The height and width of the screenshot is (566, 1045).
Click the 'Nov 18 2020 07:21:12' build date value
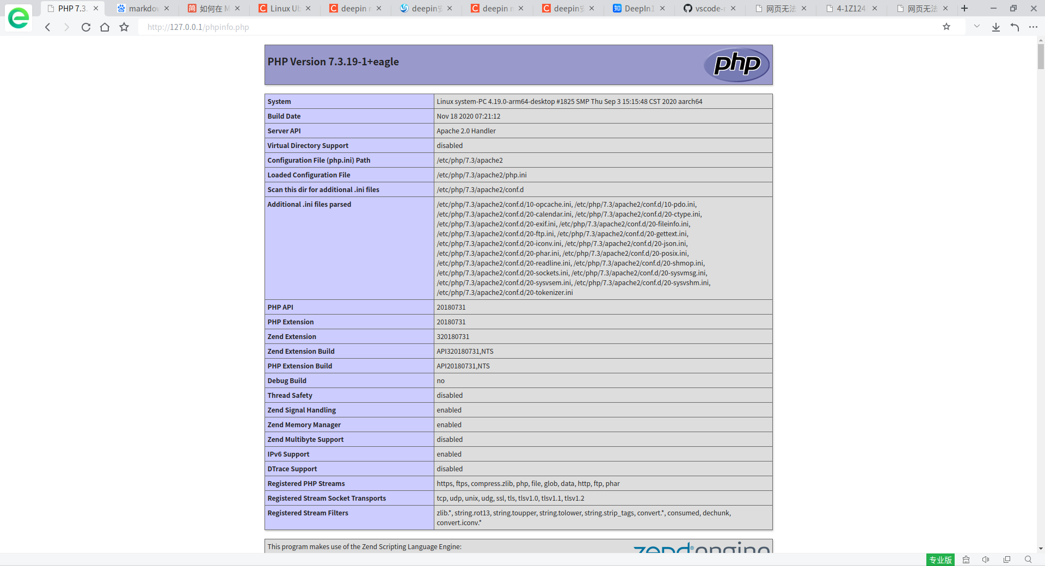pos(469,116)
